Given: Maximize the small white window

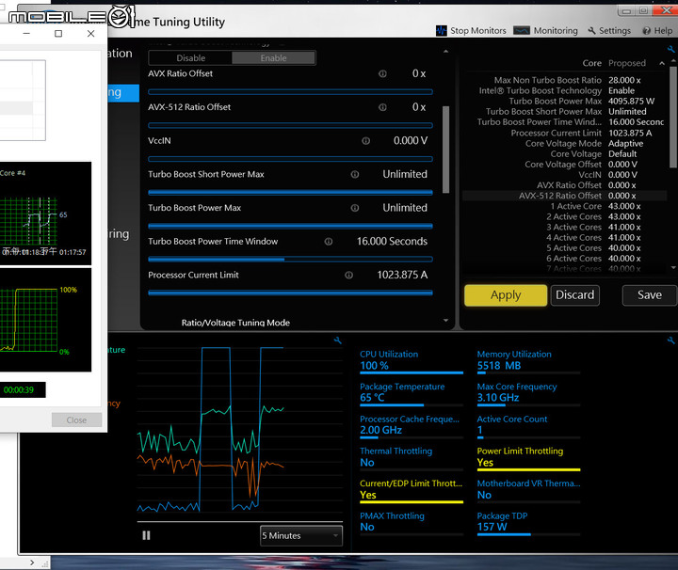Looking at the screenshot, I should pyautogui.click(x=58, y=33).
